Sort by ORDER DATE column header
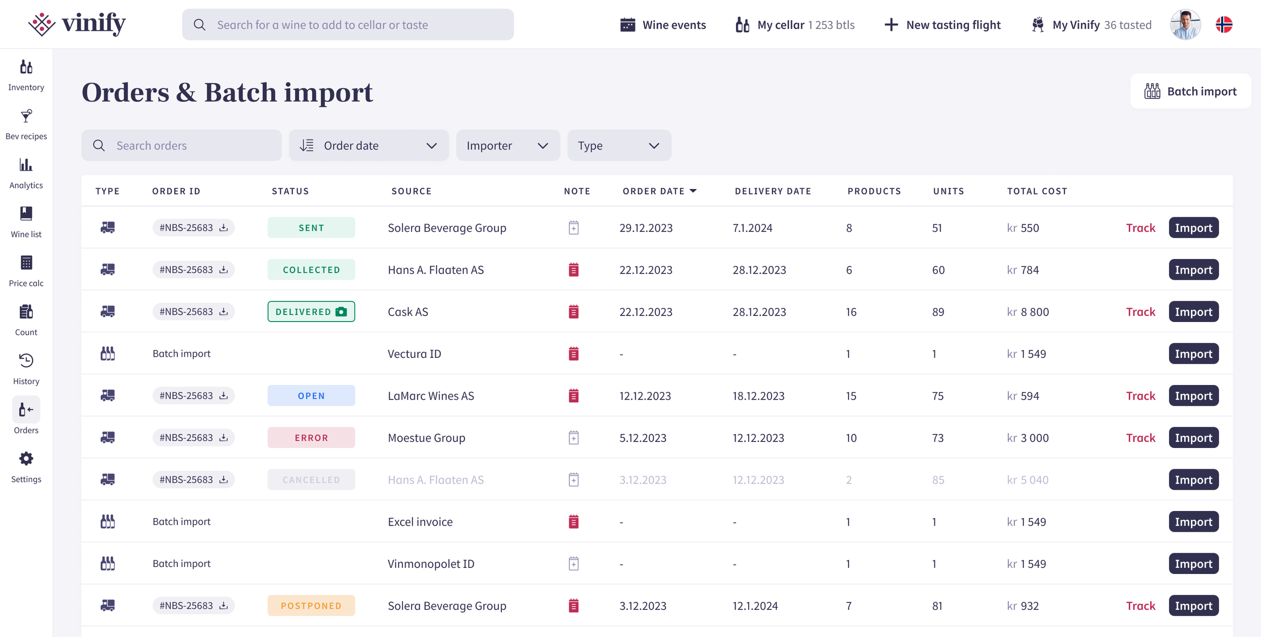This screenshot has width=1261, height=637. [x=660, y=191]
